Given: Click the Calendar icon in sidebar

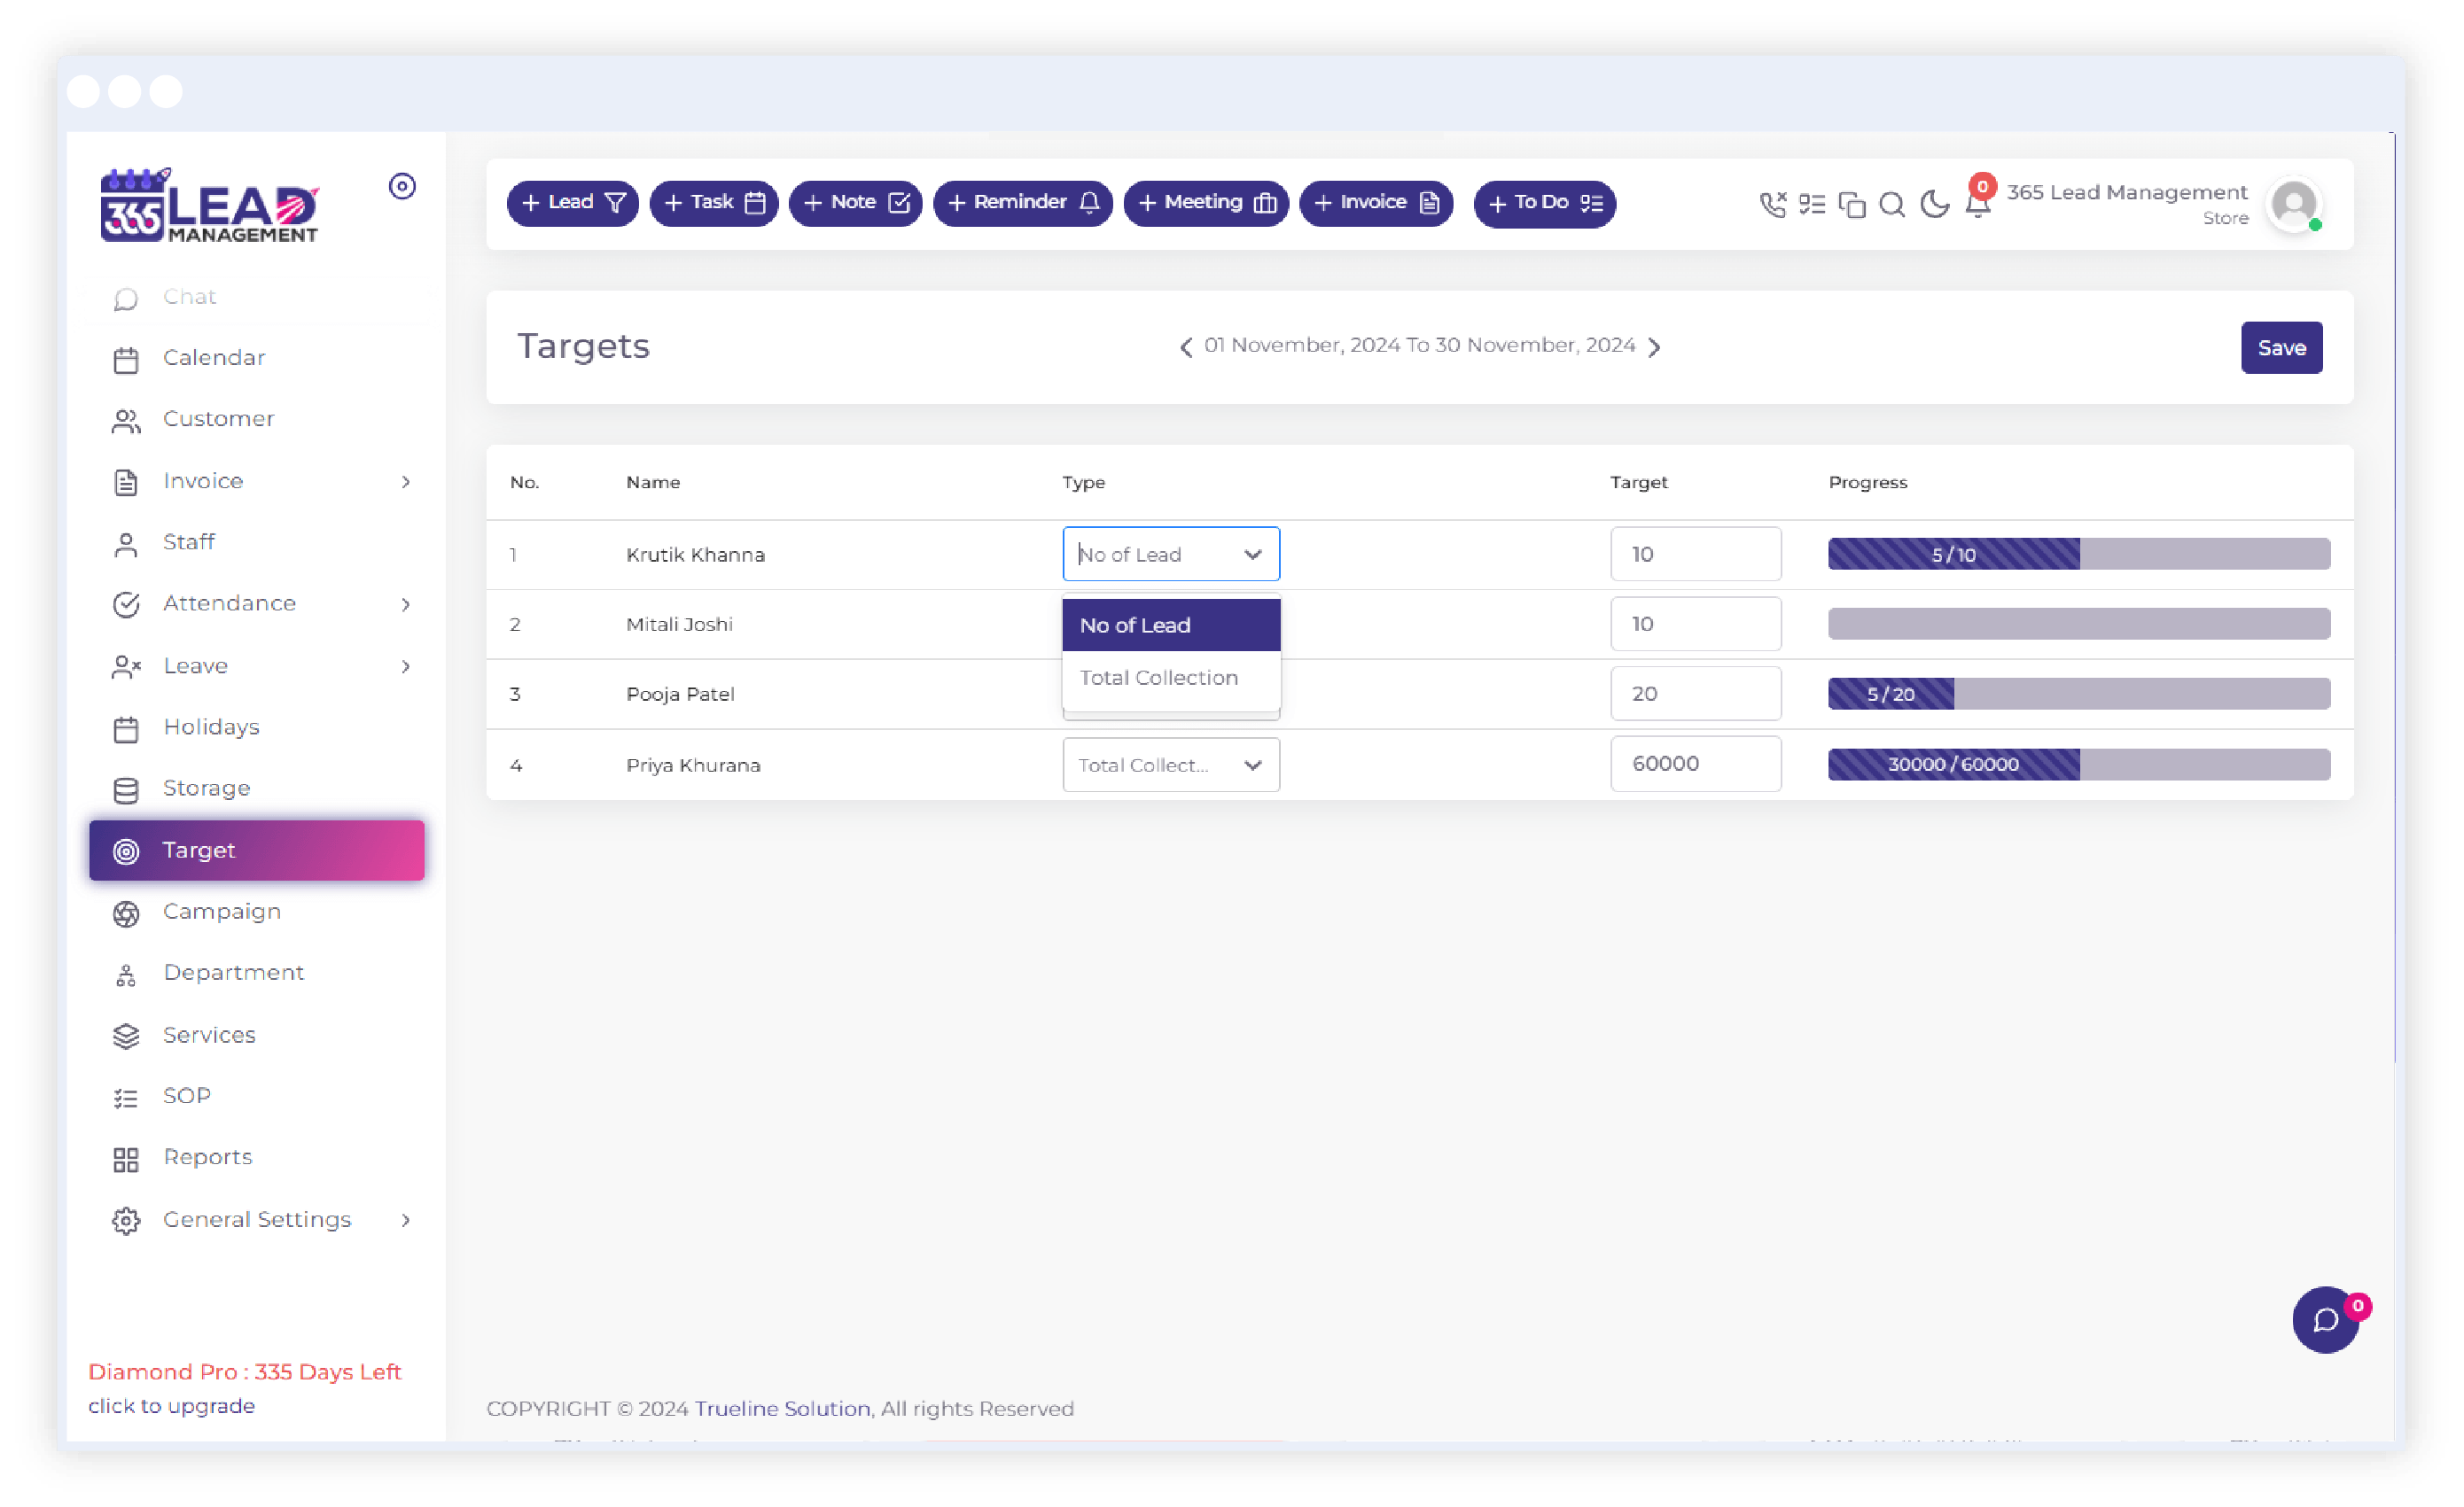Looking at the screenshot, I should [125, 359].
